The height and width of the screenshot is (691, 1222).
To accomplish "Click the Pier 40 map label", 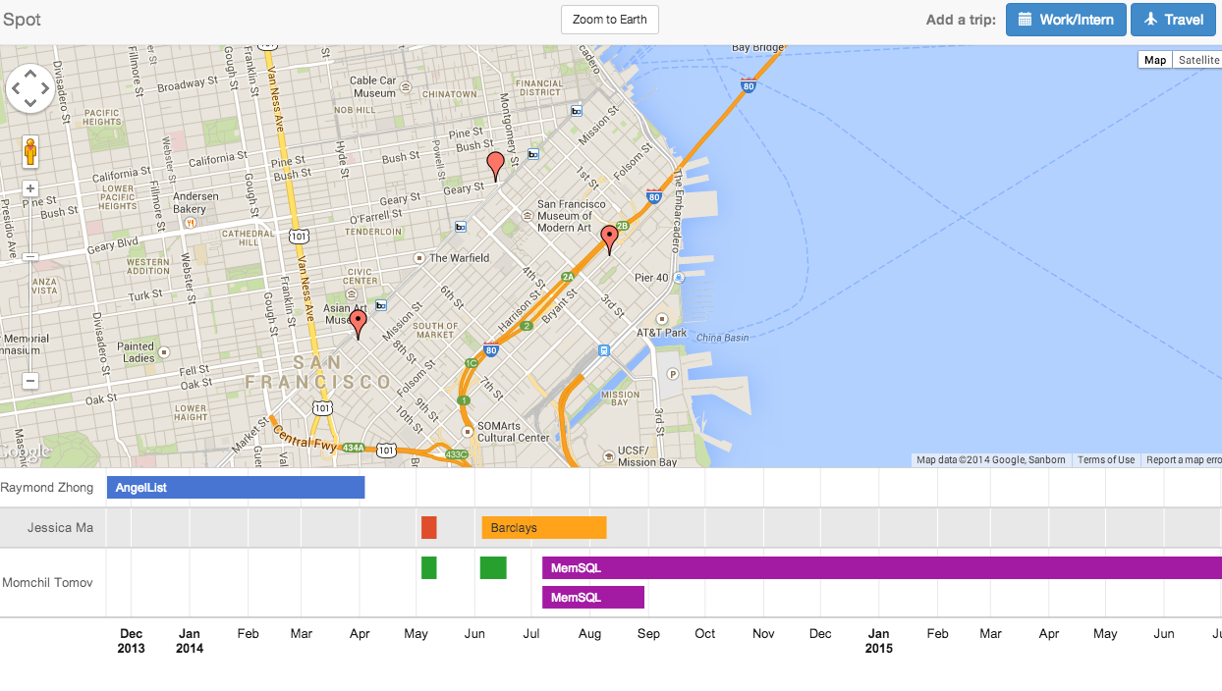I will point(652,278).
